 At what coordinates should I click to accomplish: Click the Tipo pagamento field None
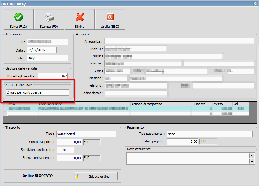210,134
